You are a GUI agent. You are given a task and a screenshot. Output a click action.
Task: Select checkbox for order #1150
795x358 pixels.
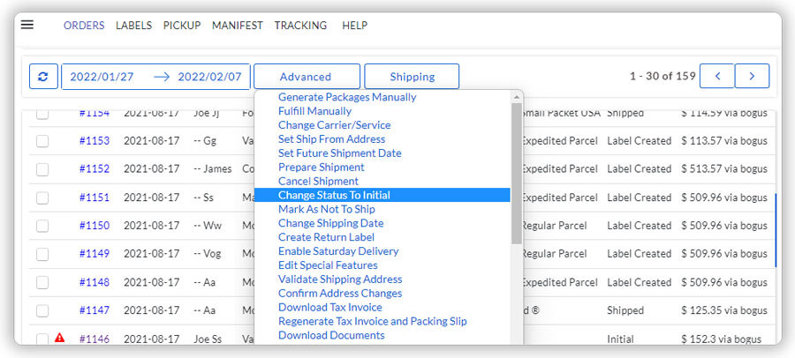pyautogui.click(x=42, y=226)
